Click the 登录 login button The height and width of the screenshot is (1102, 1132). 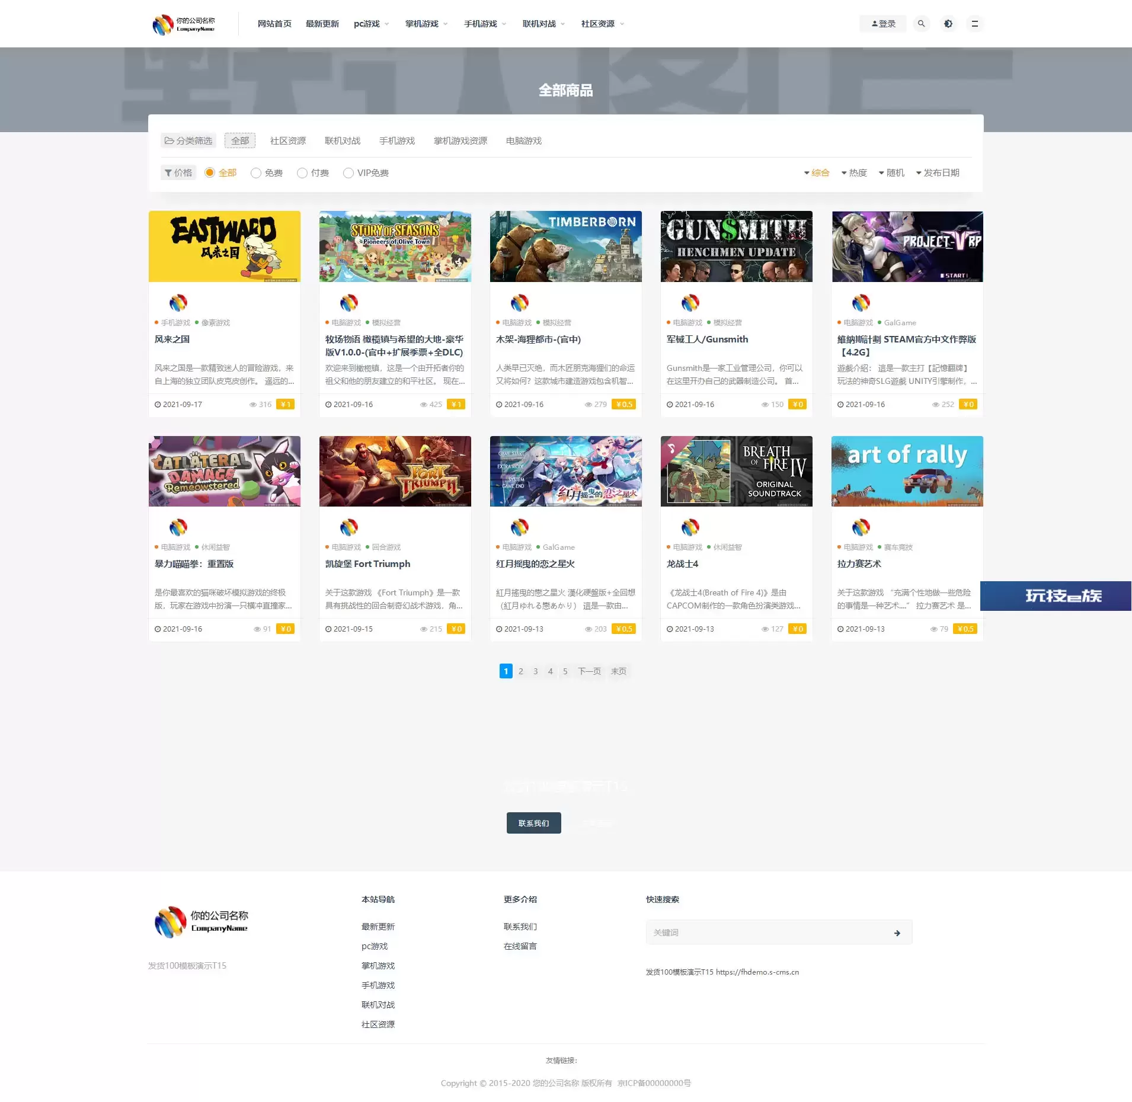[x=883, y=24]
